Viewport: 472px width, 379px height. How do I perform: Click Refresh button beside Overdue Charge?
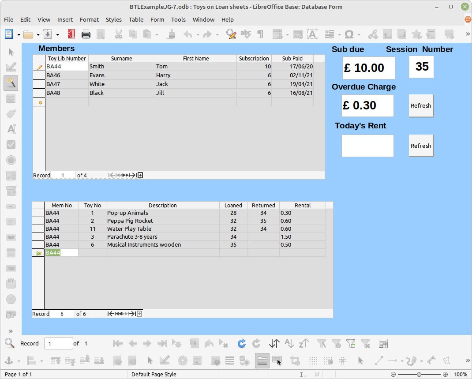pos(421,105)
